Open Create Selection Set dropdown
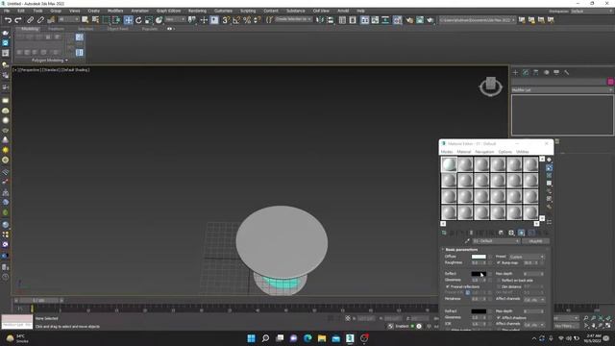 (293, 19)
